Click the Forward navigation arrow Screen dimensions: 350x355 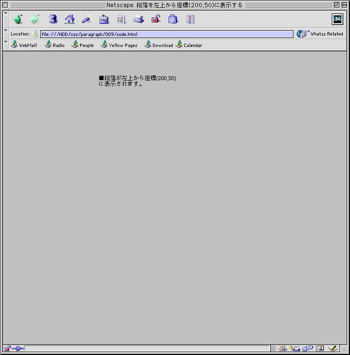pos(35,20)
